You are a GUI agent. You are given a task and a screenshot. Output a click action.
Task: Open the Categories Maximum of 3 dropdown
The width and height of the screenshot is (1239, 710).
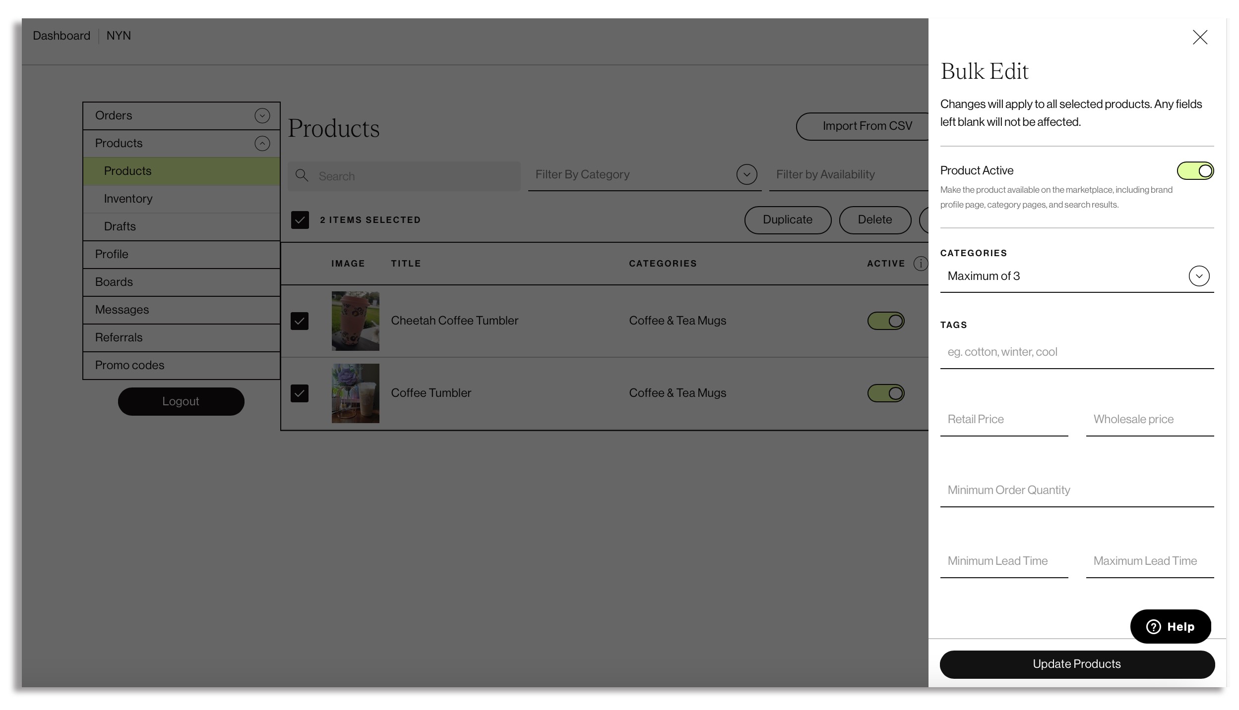tap(1199, 276)
